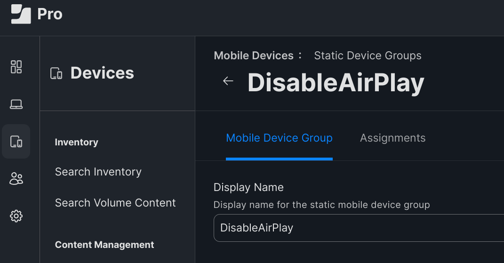Click the Inventory section heading
This screenshot has width=504, height=263.
[x=77, y=142]
